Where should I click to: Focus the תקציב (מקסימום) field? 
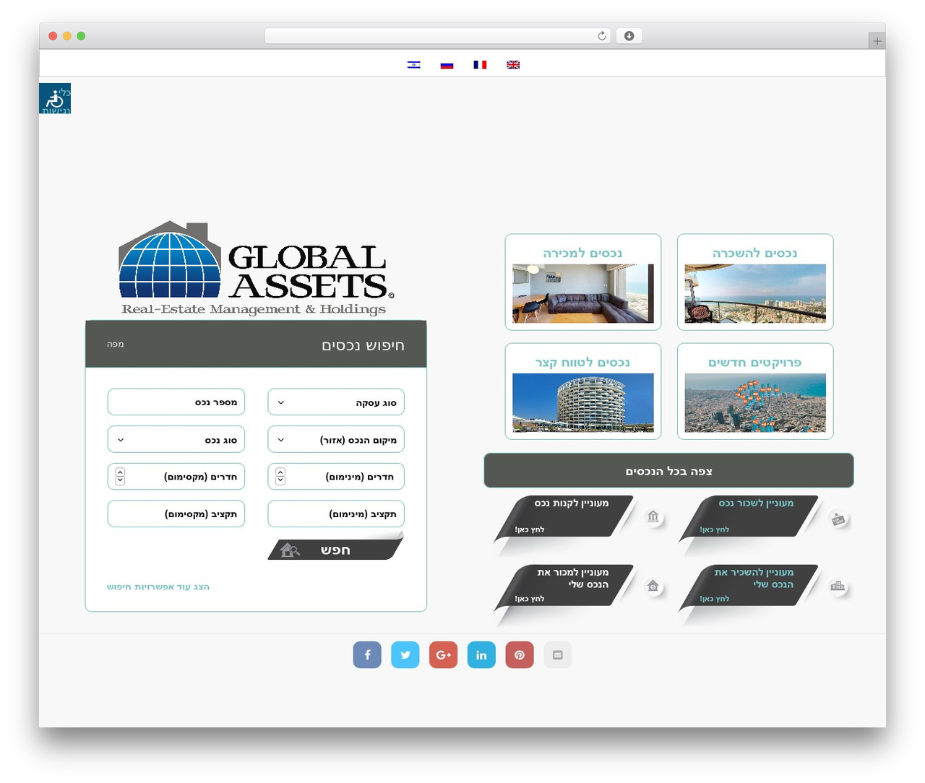coord(176,514)
